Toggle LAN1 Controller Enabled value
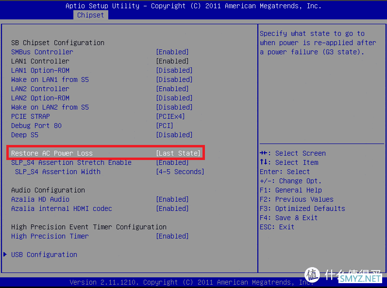The width and height of the screenshot is (387, 288). tap(172, 61)
